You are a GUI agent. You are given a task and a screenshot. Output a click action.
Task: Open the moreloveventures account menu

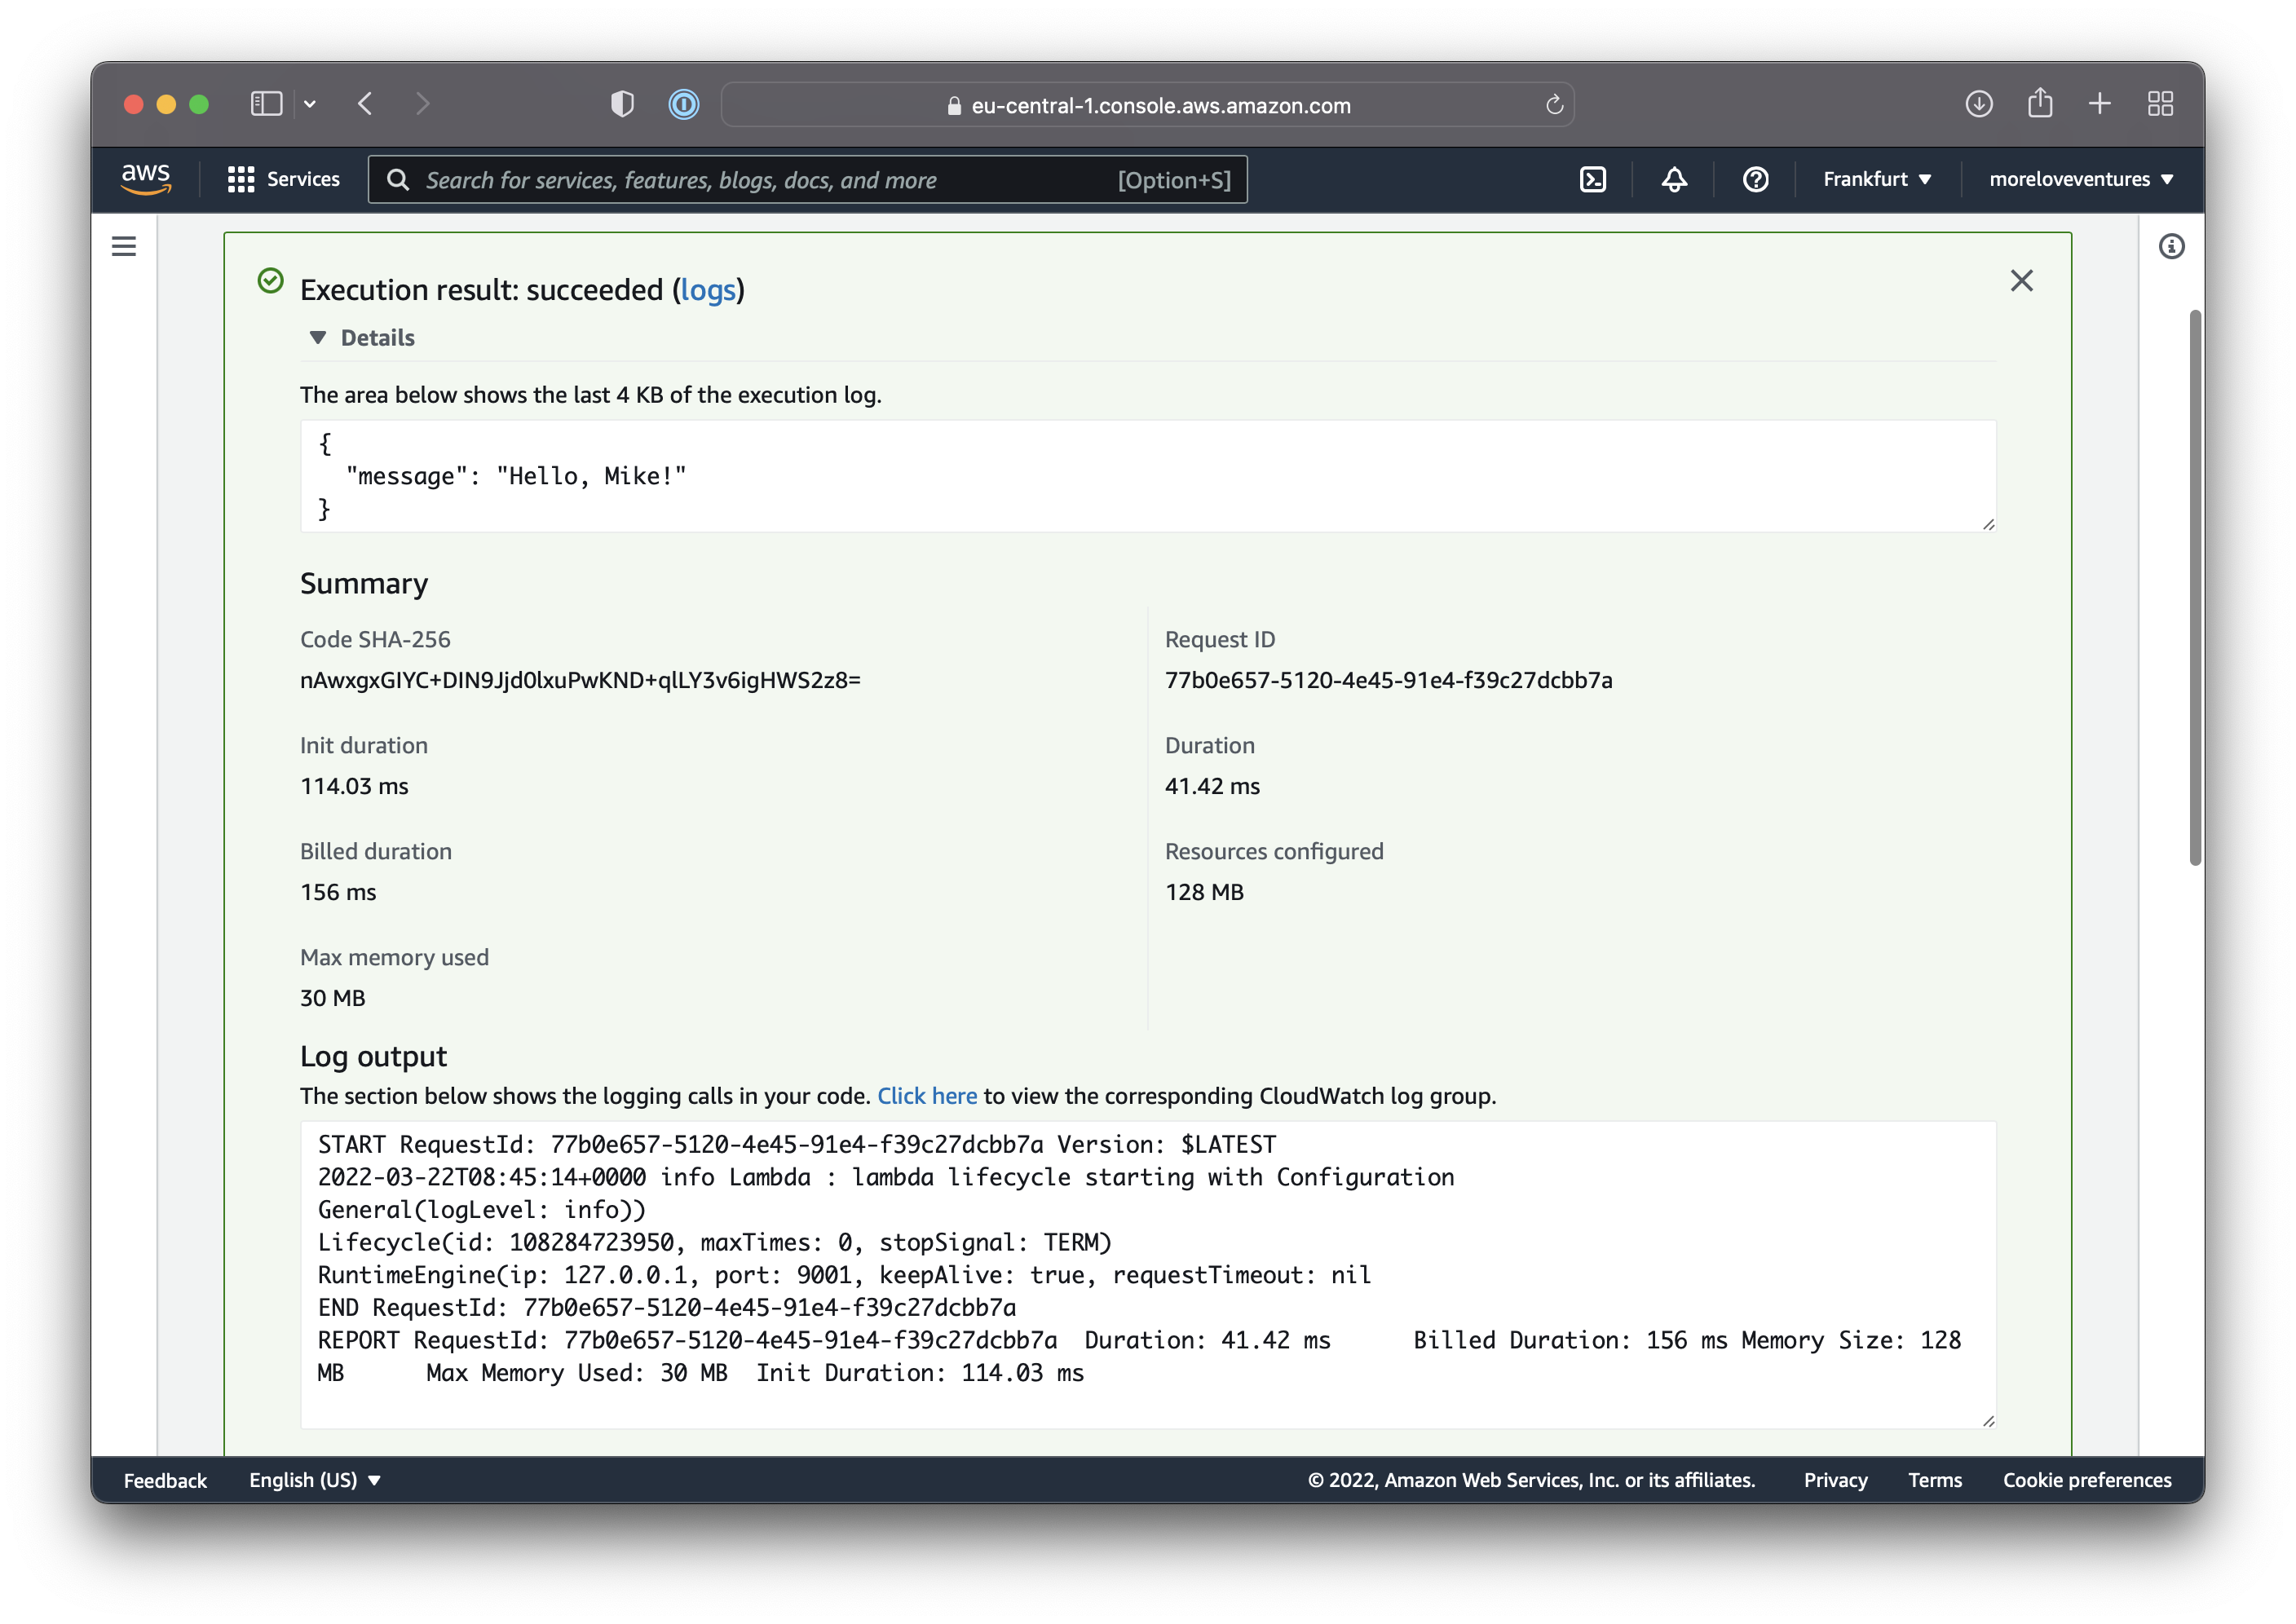(x=2080, y=179)
